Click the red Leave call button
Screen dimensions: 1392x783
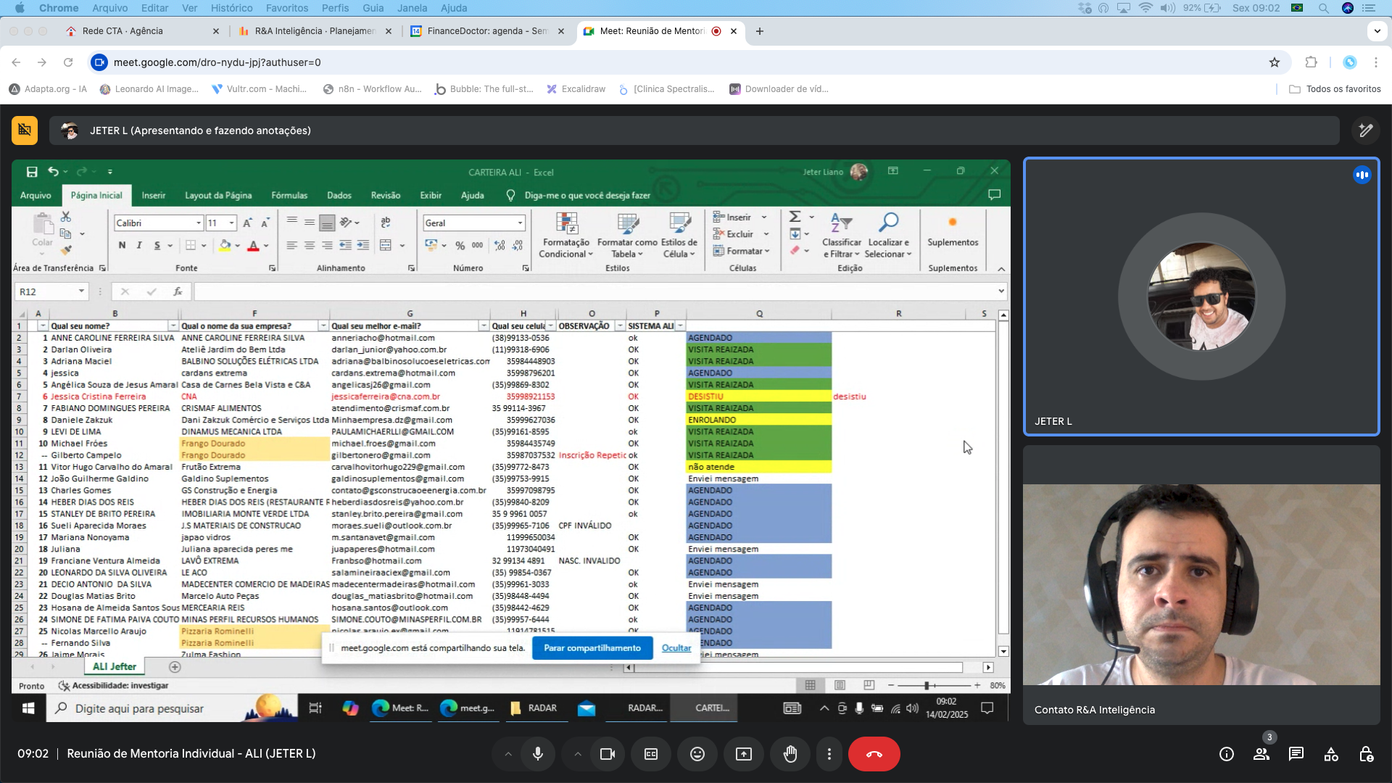[874, 754]
